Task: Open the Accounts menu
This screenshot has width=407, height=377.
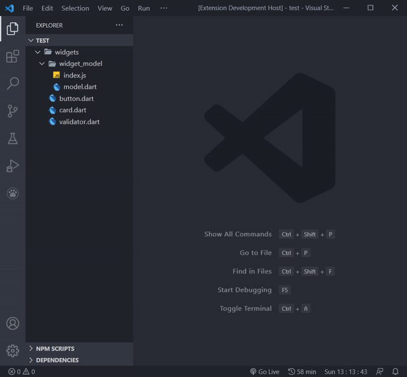Action: tap(13, 323)
